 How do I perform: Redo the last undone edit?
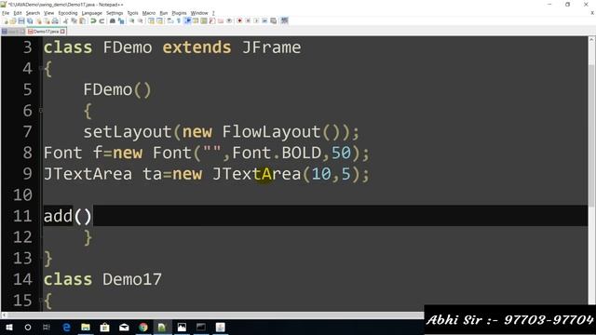[102, 20]
